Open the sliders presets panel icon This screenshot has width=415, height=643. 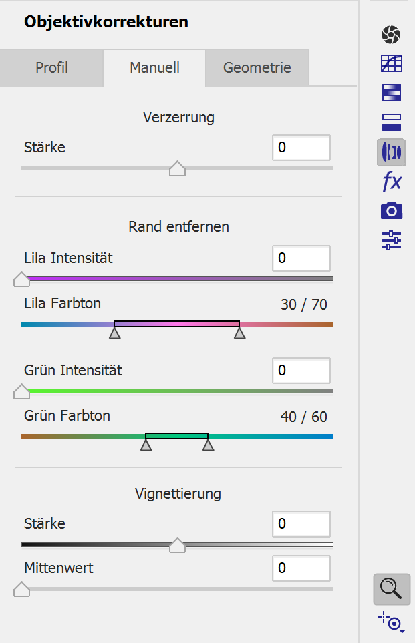391,240
